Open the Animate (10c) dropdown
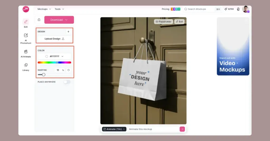 point(114,129)
